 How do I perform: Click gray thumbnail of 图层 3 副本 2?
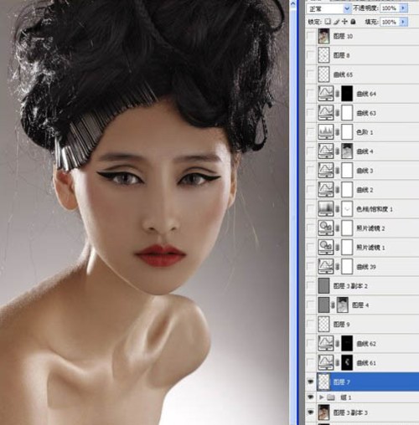click(x=323, y=286)
